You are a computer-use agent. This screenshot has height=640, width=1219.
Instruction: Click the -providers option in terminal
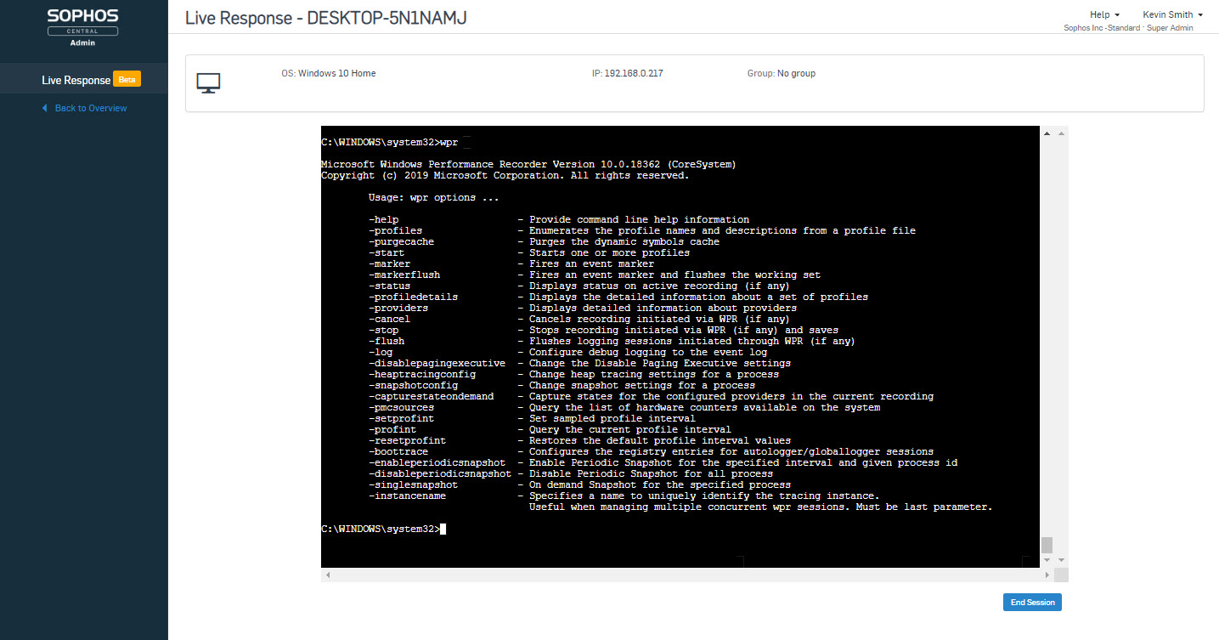click(398, 308)
